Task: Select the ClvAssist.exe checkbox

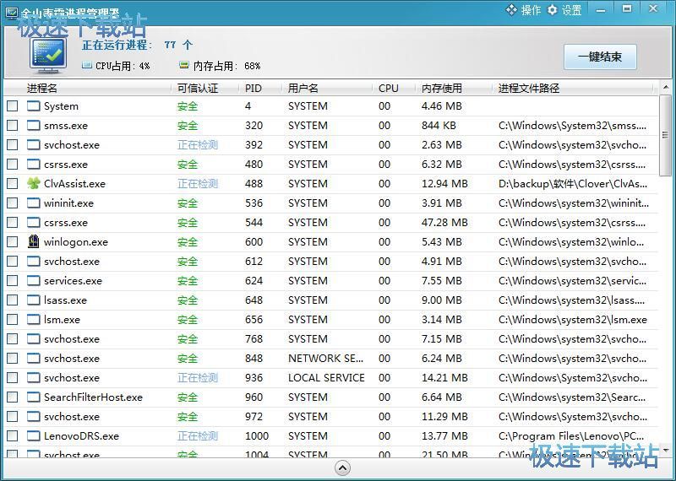Action: [x=13, y=183]
